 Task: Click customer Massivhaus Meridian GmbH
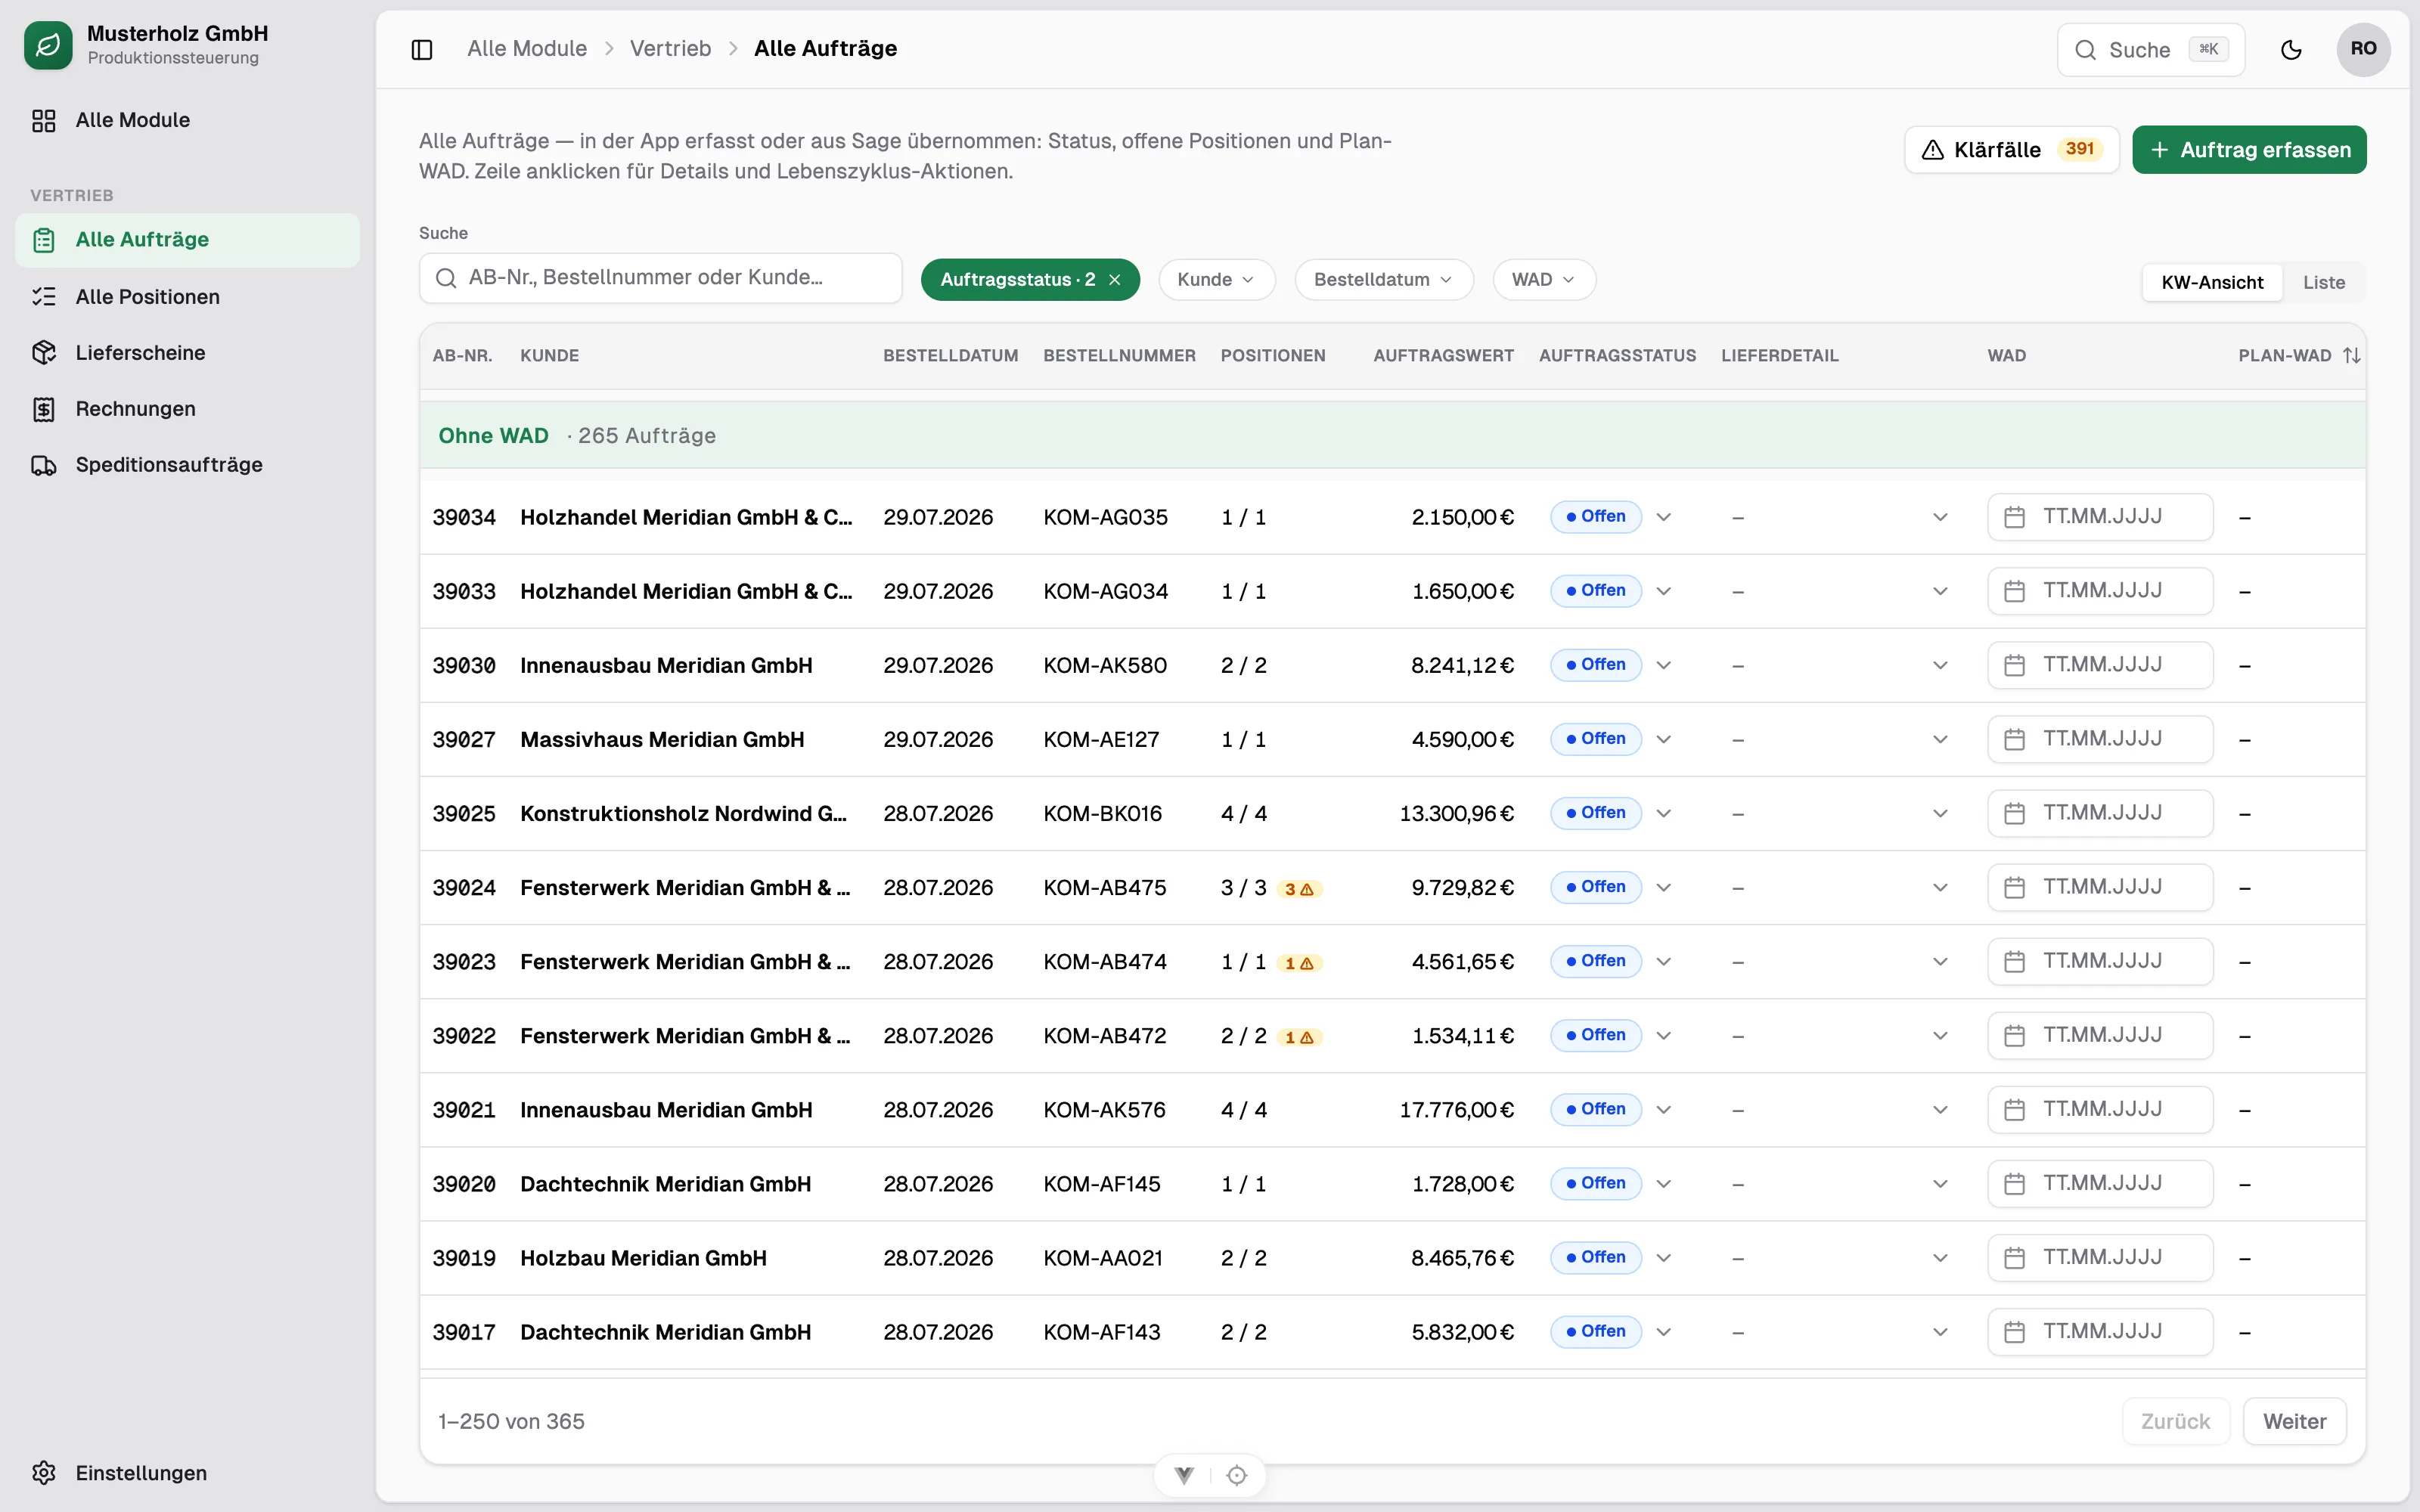click(x=662, y=740)
